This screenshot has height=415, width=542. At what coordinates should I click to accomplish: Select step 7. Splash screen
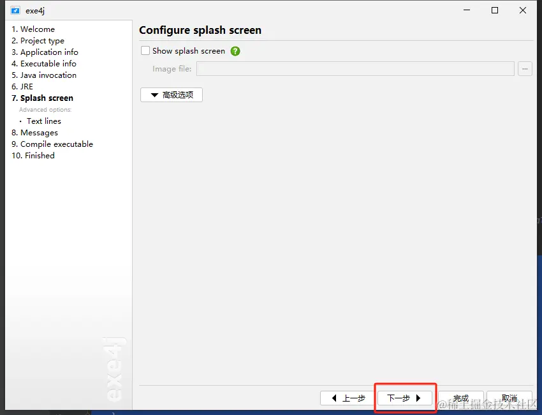click(43, 98)
